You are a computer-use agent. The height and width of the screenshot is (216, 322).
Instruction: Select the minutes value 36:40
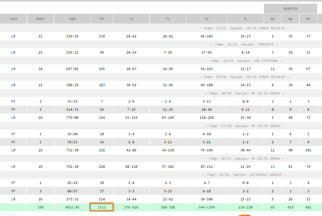pyautogui.click(x=72, y=134)
